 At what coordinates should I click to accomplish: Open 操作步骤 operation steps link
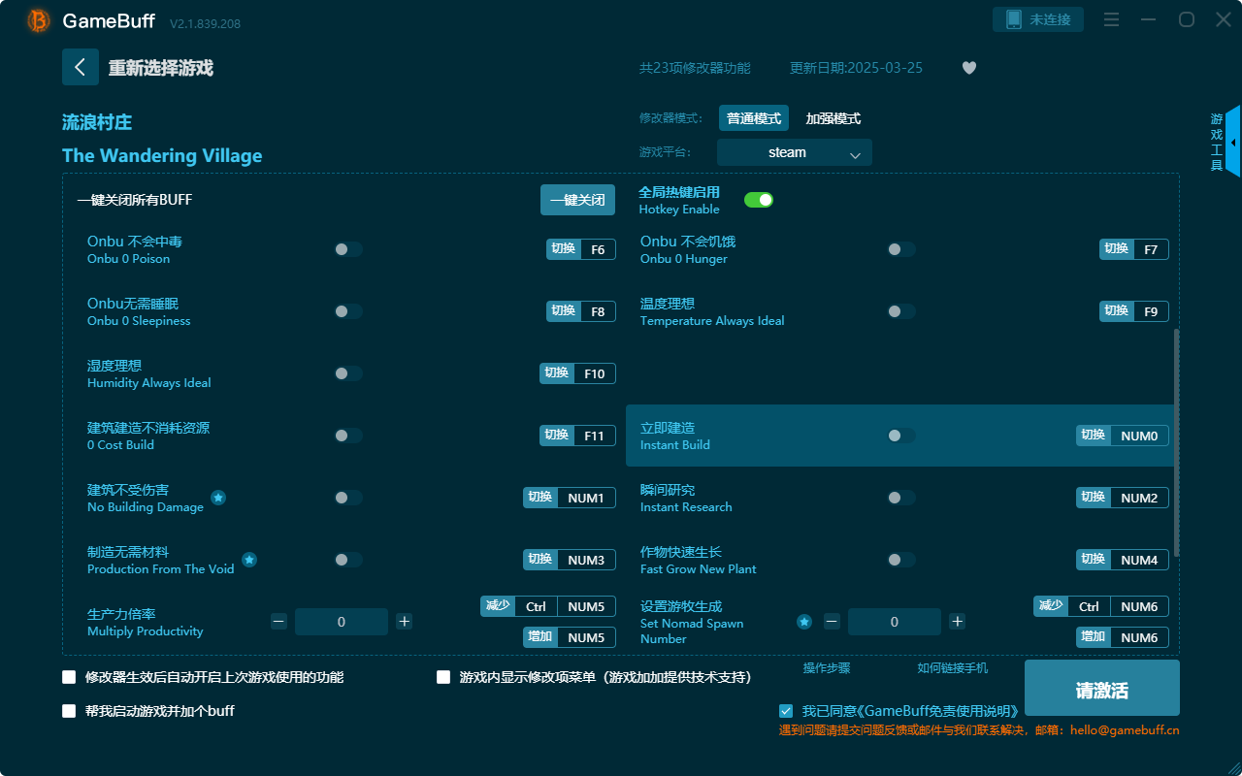pos(827,668)
